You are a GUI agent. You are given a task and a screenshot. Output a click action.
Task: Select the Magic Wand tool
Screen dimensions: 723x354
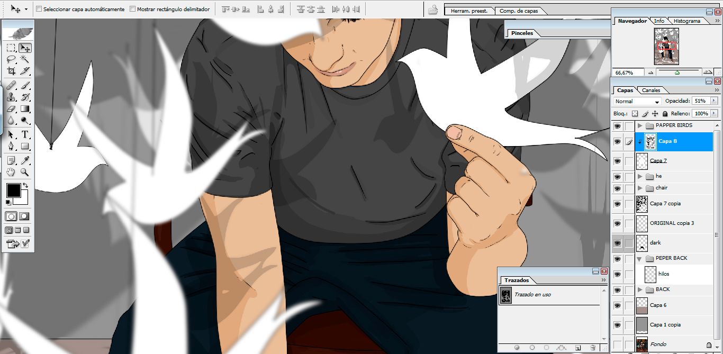point(24,59)
